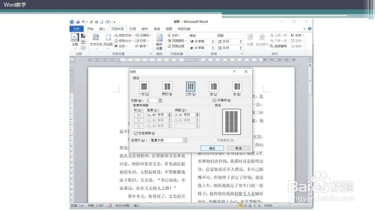Click the 取消 cancel button

tap(238, 148)
